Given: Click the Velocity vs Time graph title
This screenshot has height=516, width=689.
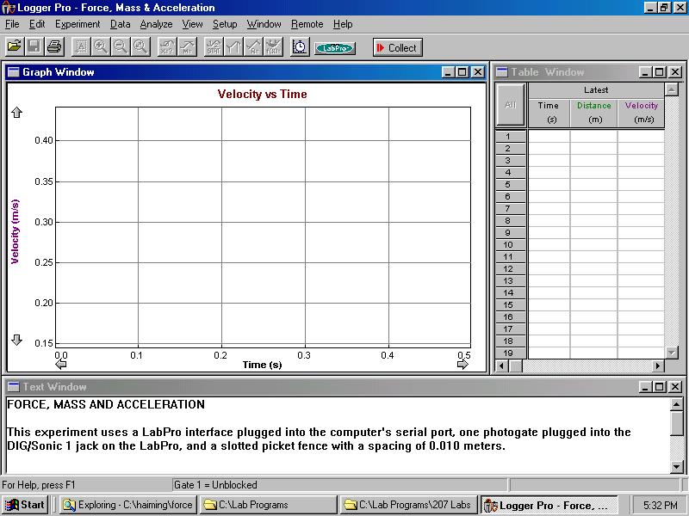Looking at the screenshot, I should pyautogui.click(x=263, y=94).
